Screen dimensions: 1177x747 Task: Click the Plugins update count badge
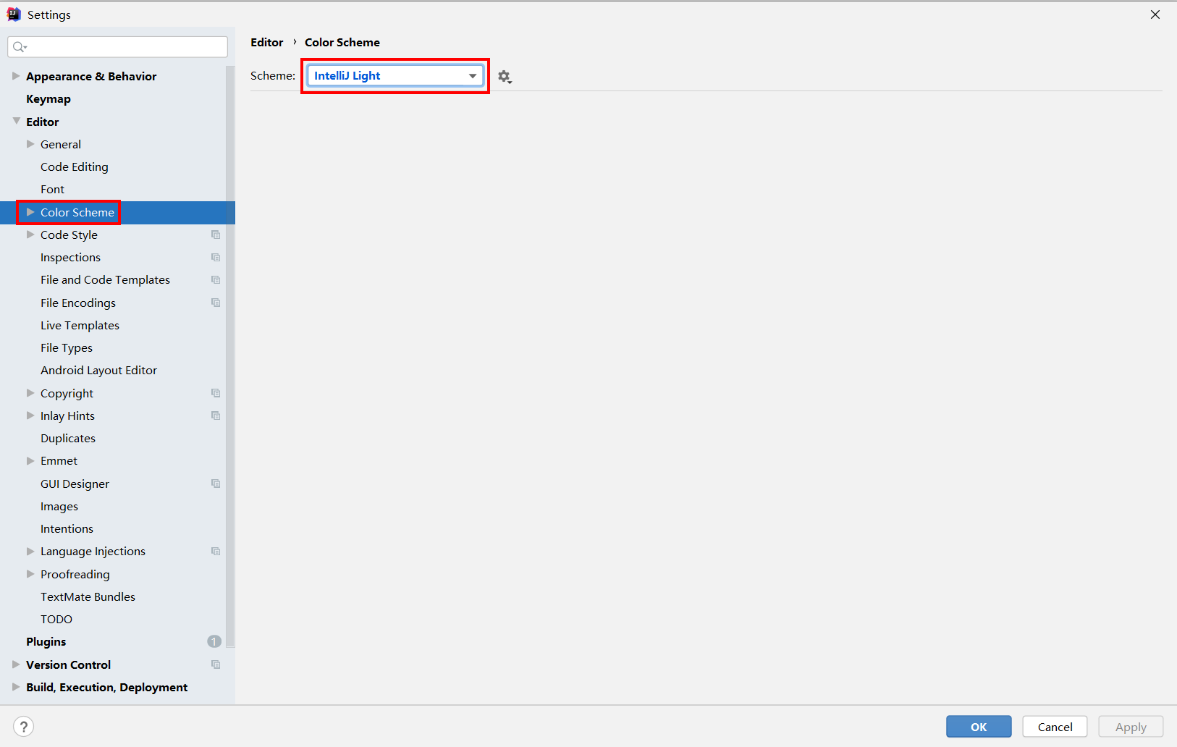tap(214, 641)
